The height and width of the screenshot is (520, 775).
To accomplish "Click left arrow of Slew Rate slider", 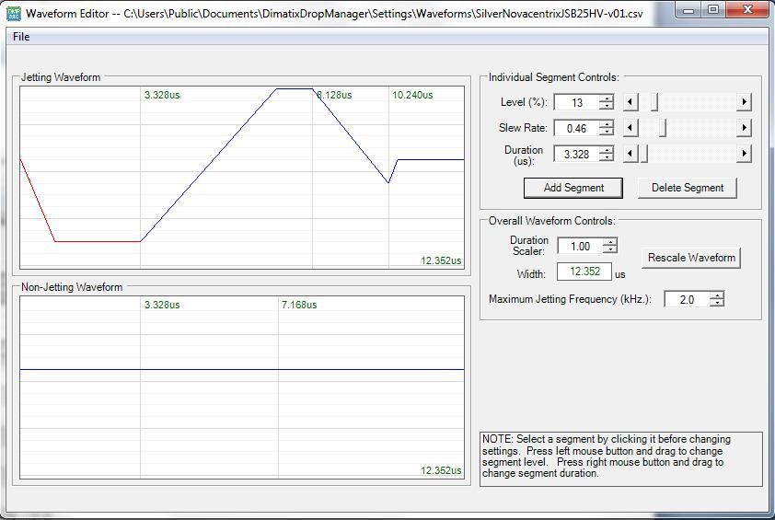I will click(630, 128).
